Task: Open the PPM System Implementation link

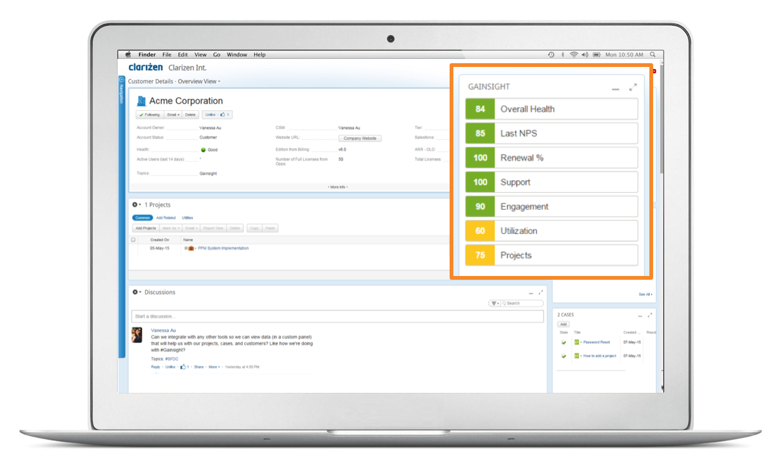Action: [223, 248]
